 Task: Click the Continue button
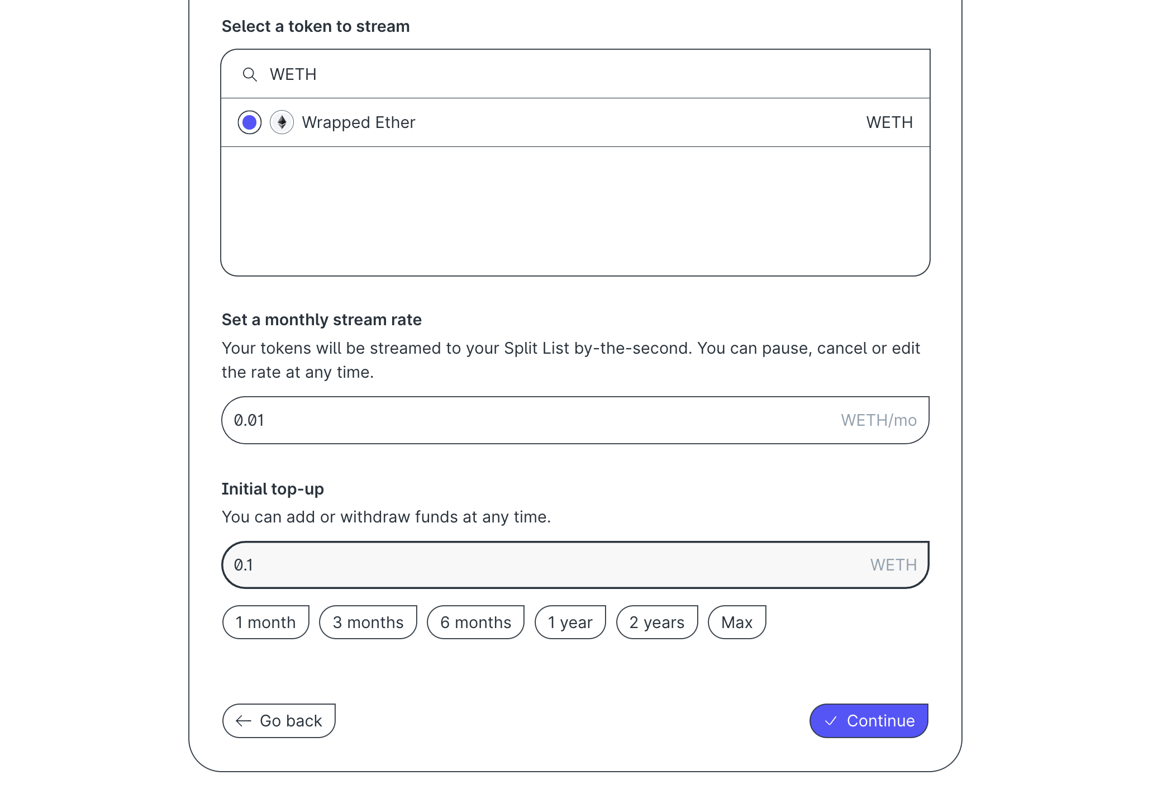click(x=869, y=721)
